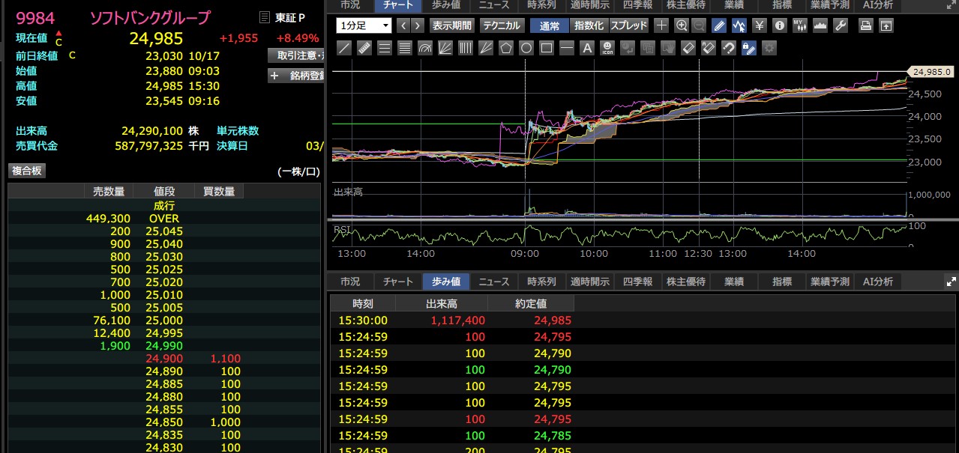This screenshot has width=959, height=453.
Task: Select the ruler measurement tool
Action: pyautogui.click(x=364, y=48)
